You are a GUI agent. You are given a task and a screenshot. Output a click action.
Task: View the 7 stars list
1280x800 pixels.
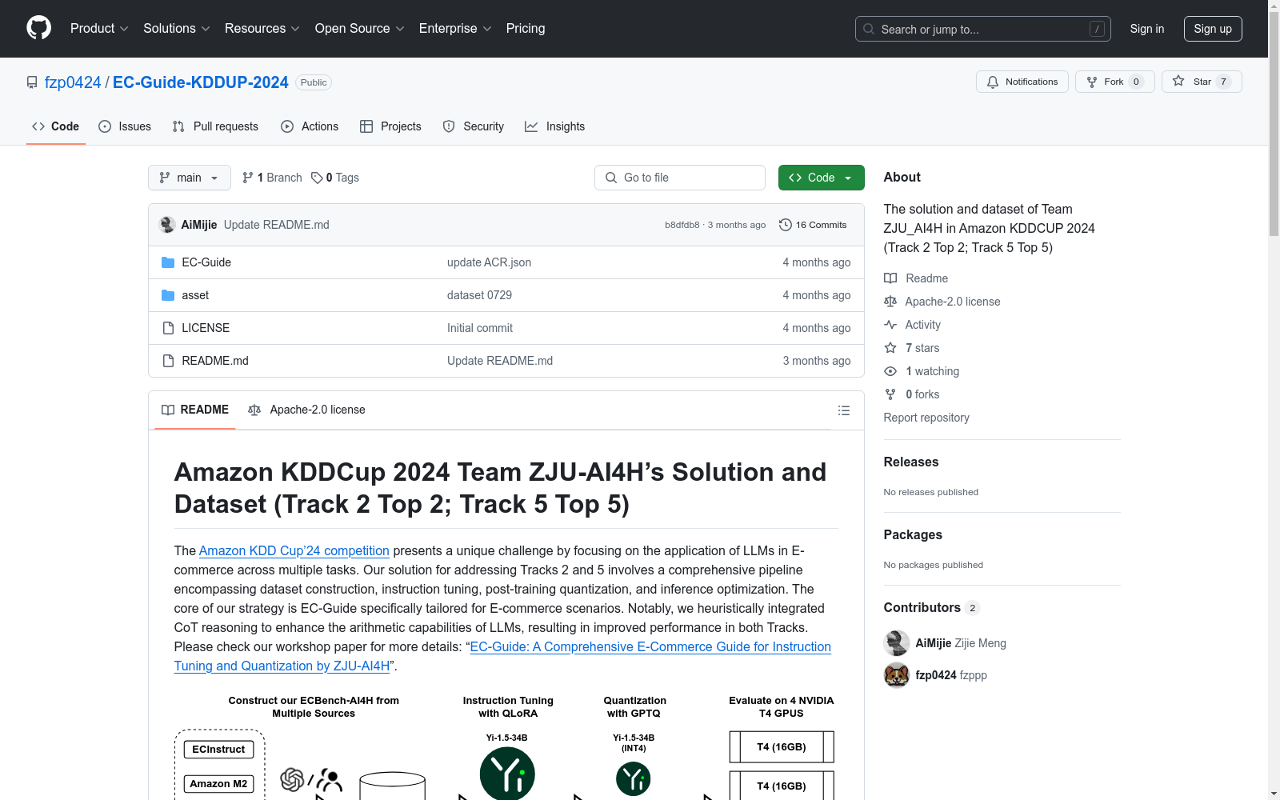pos(912,348)
